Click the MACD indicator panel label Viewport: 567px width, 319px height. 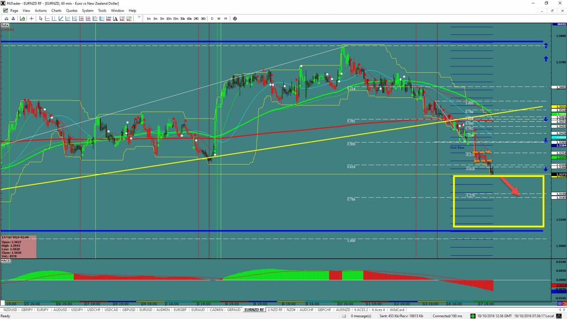click(x=6, y=260)
